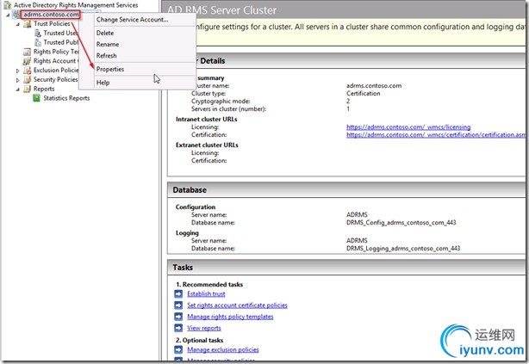
Task: Click the Security Policies folder icon
Action: tap(27, 79)
